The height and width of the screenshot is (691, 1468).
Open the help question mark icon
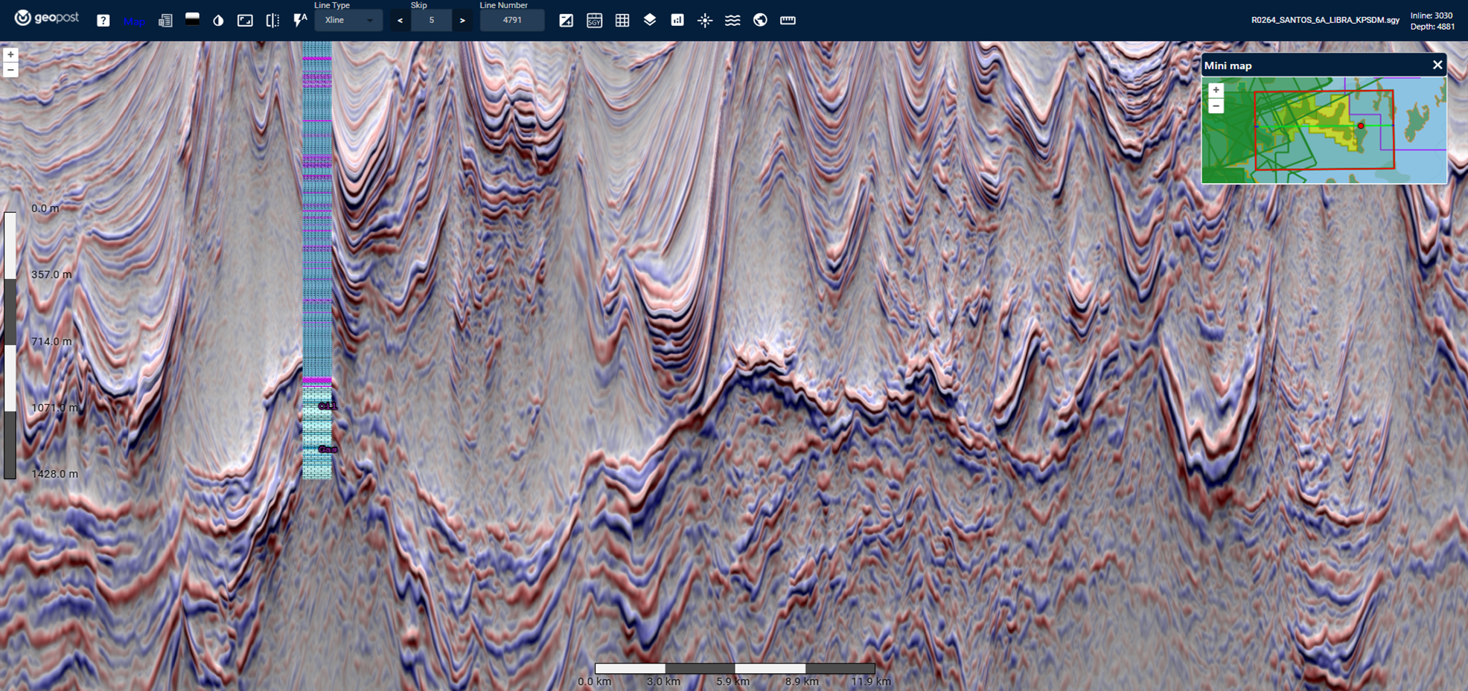click(x=103, y=21)
